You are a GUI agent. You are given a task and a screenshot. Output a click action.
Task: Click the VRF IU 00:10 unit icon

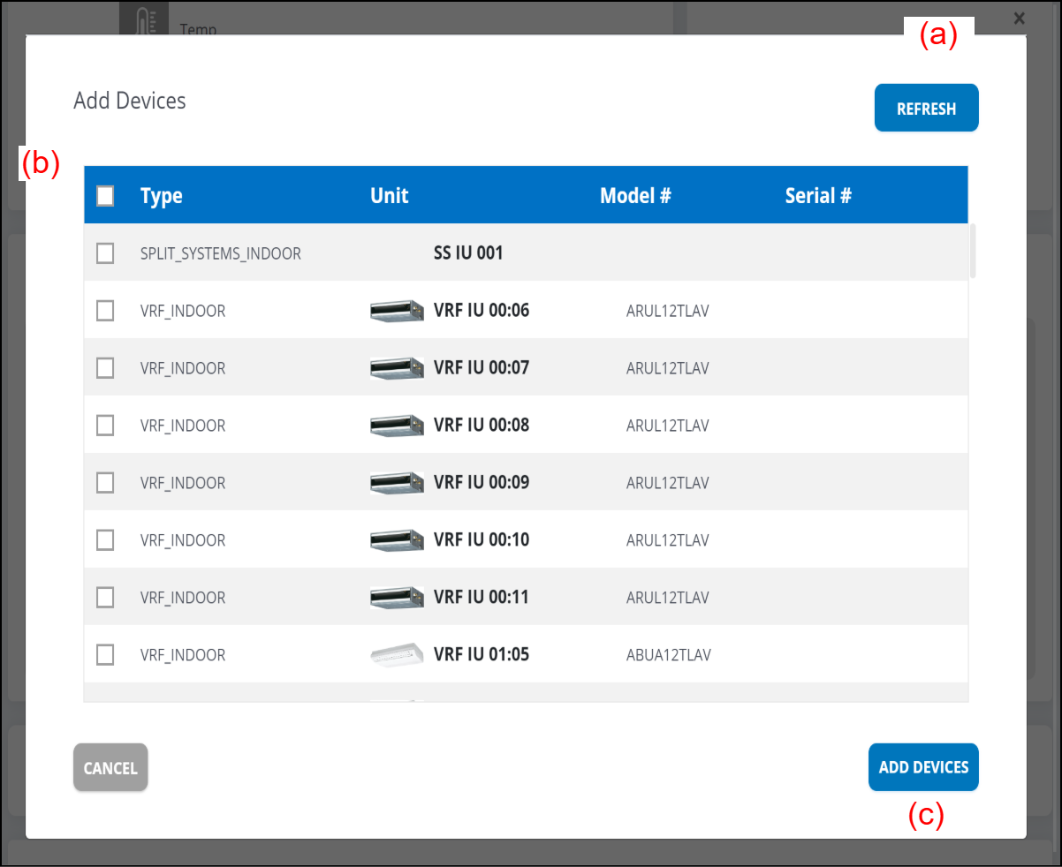[x=397, y=540]
